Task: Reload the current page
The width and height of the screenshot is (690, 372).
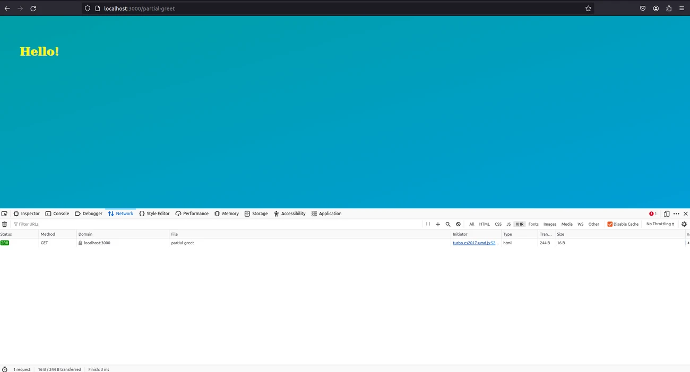Action: tap(33, 8)
